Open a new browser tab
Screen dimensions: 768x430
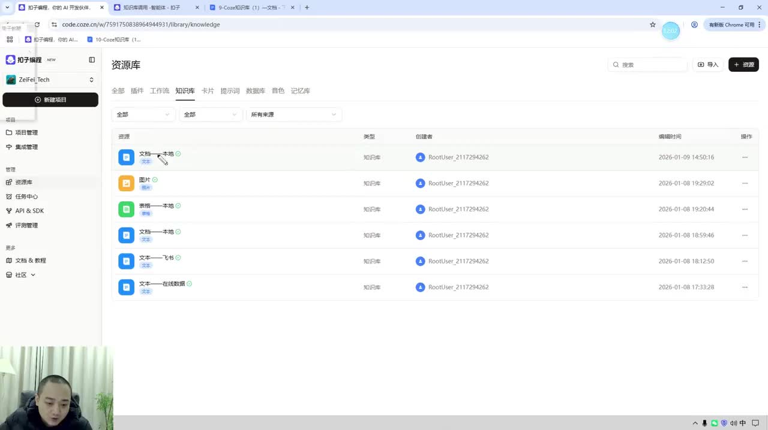(x=307, y=8)
